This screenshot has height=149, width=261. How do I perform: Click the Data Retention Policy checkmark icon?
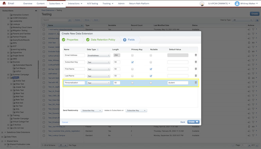(x=88, y=40)
